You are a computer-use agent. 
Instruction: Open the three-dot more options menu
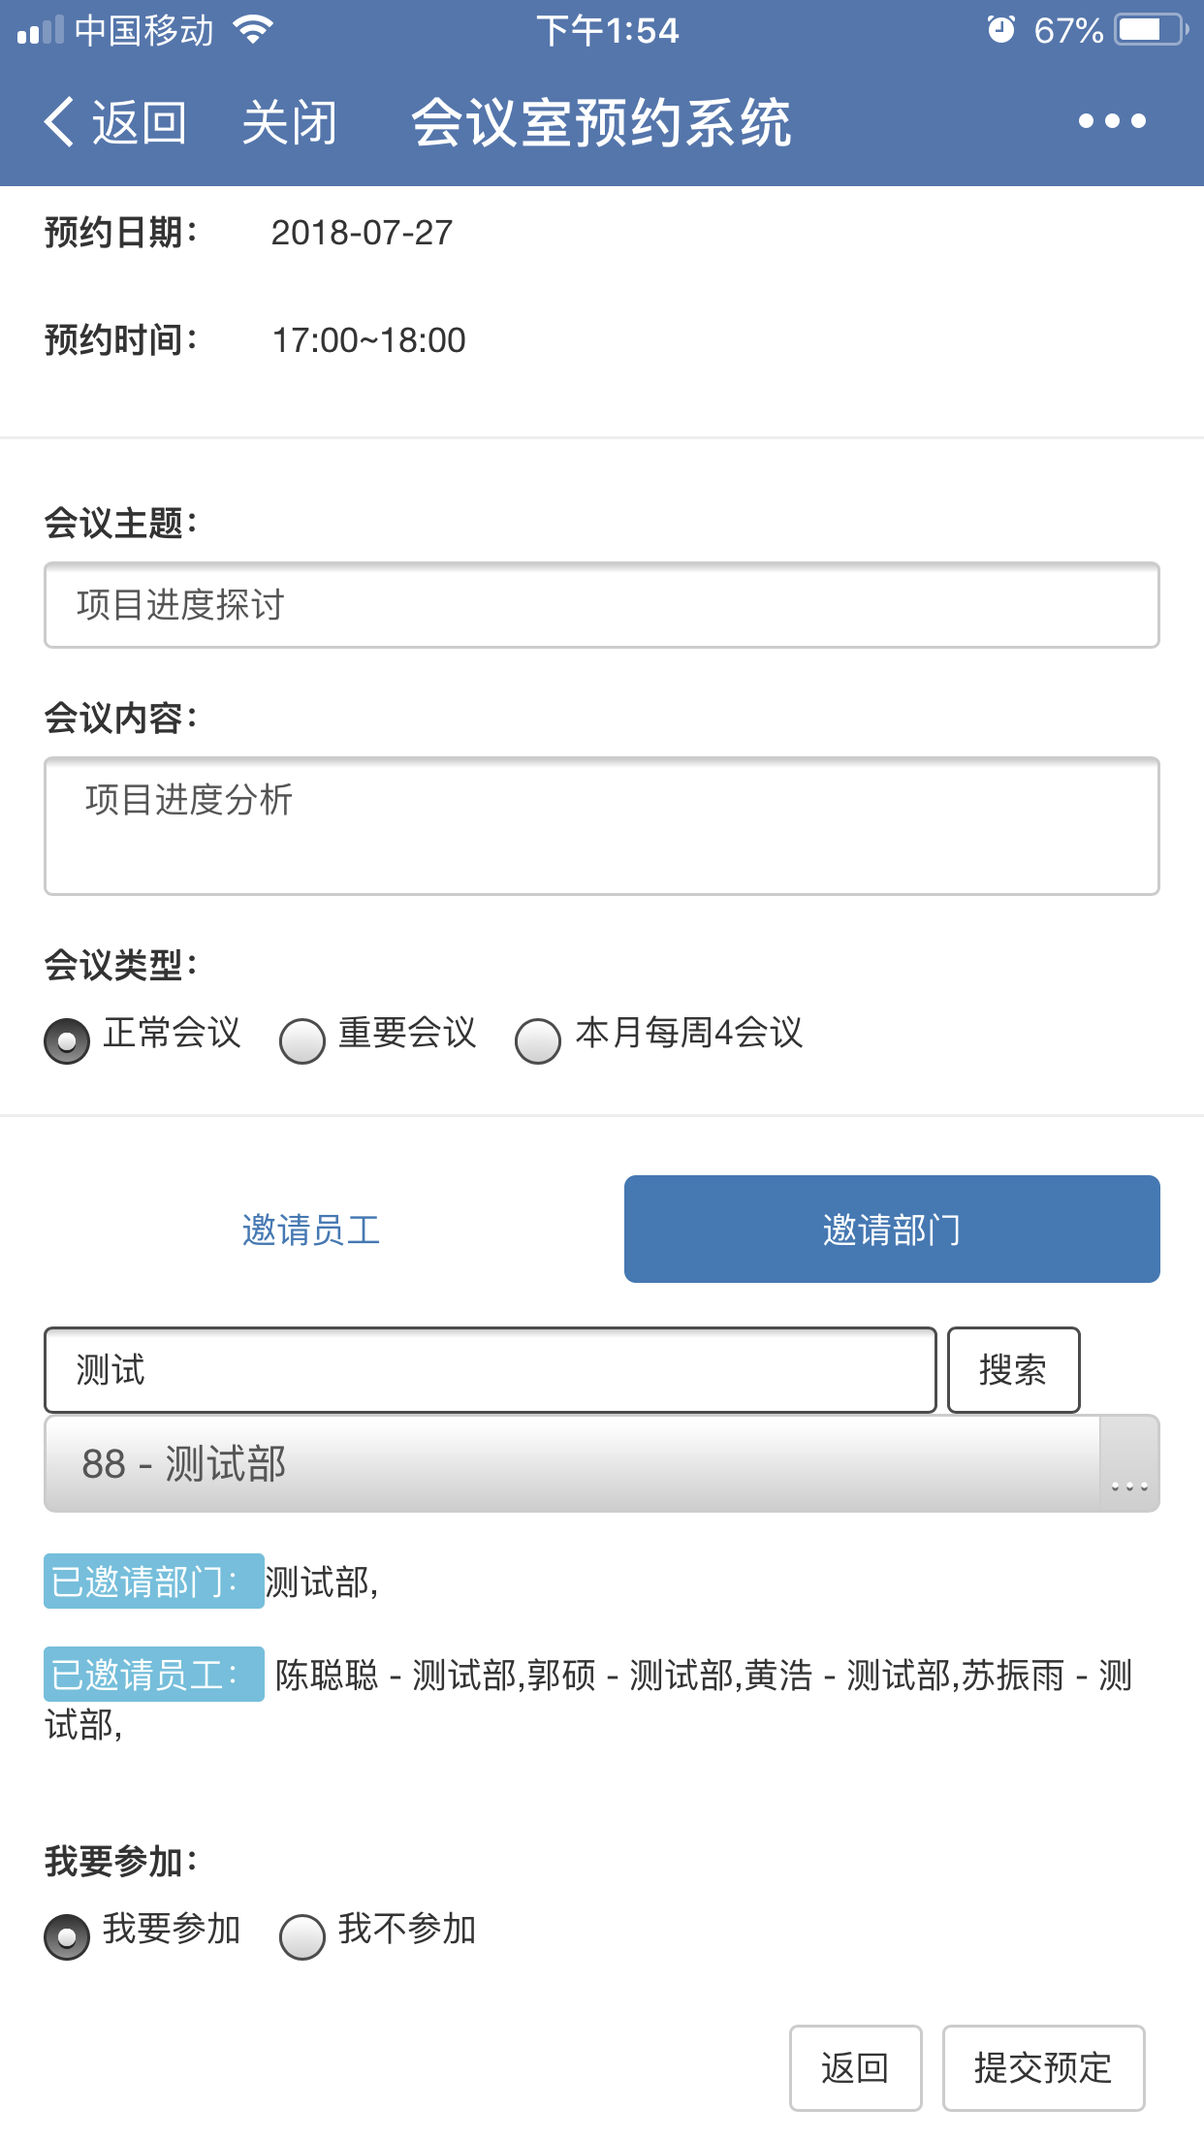(1112, 121)
